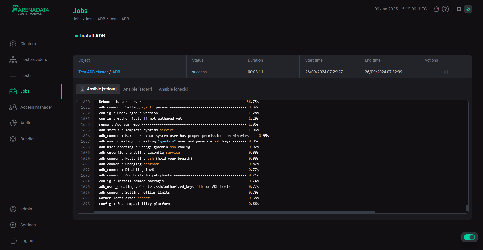The image size is (483, 250).
Task: Click the Install ADB job title
Action: [93, 36]
